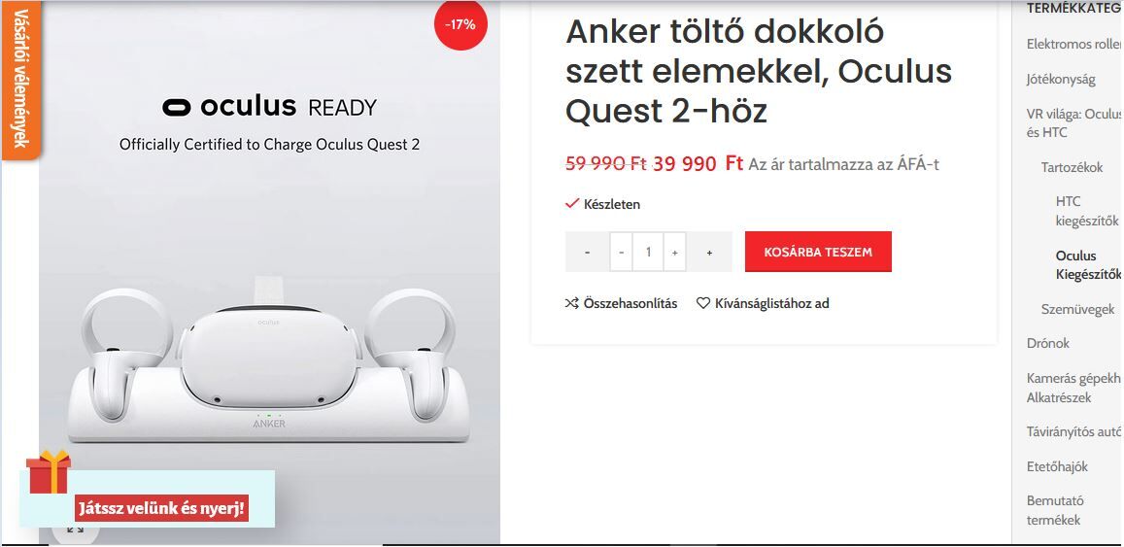This screenshot has width=1124, height=547.
Task: Open HTC kiegészítők subcategory
Action: [1087, 211]
